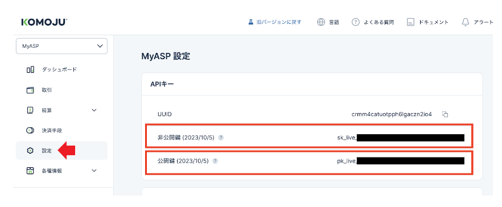Copy the UUID with the copy icon

(445, 114)
